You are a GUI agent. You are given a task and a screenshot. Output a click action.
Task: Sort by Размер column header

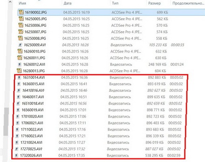[154, 3]
